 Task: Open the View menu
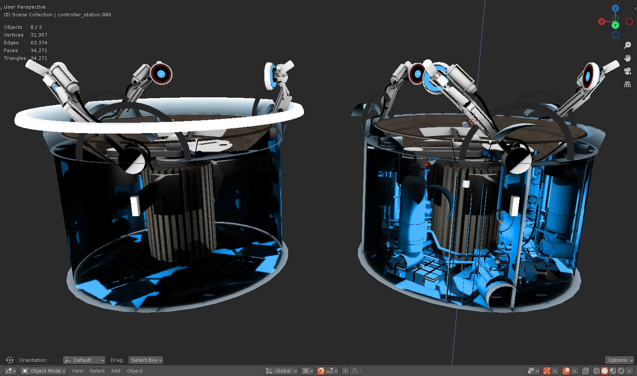coord(77,371)
